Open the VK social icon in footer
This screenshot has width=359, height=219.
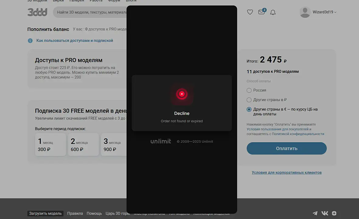click(x=325, y=213)
